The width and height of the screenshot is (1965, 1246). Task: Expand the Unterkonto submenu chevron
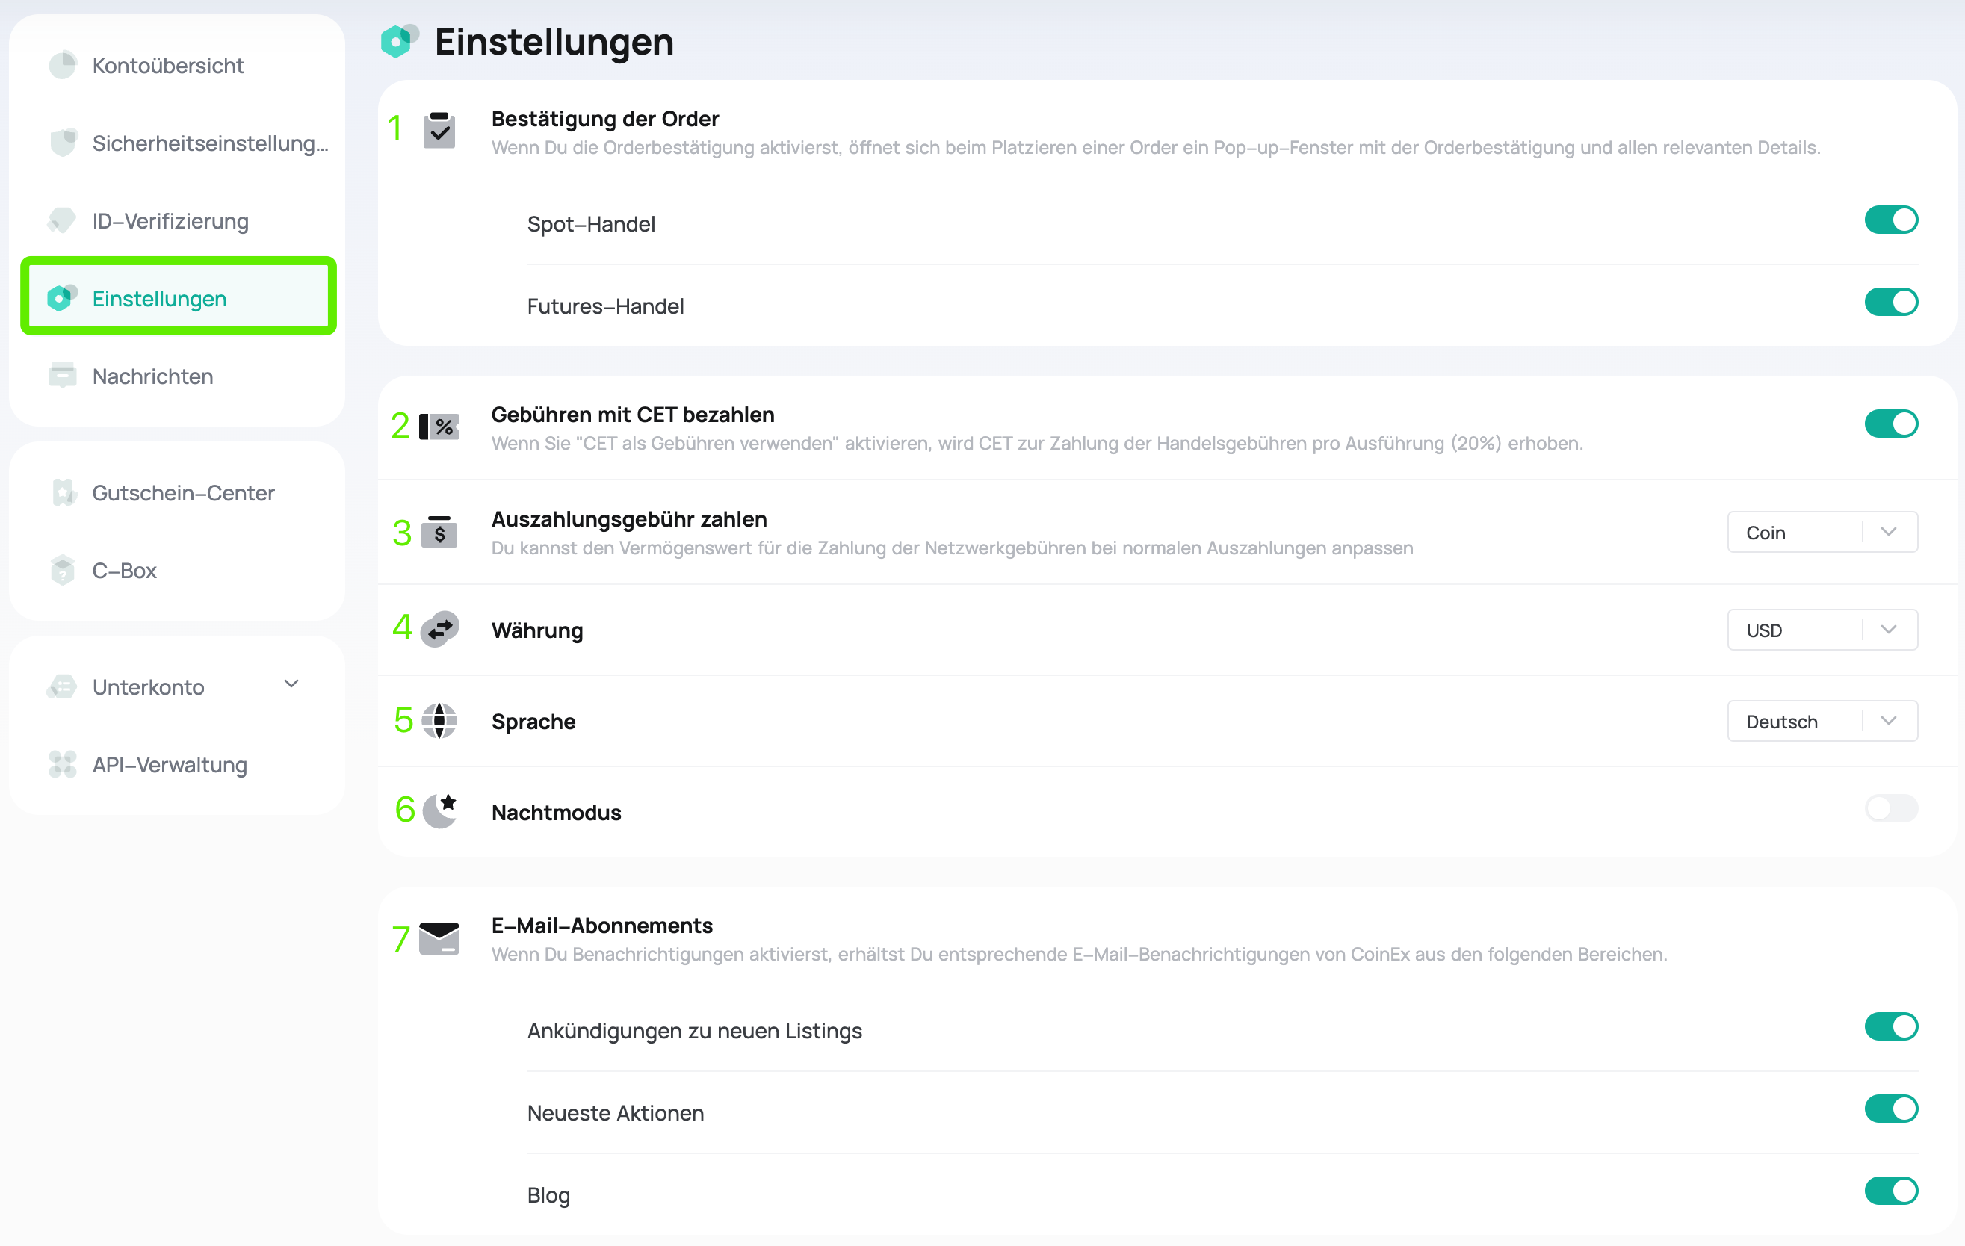coord(291,684)
